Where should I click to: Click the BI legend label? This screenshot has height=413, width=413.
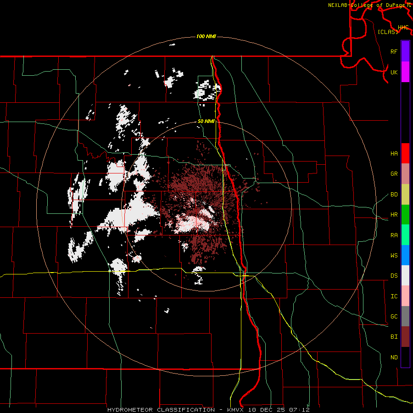[x=394, y=337]
